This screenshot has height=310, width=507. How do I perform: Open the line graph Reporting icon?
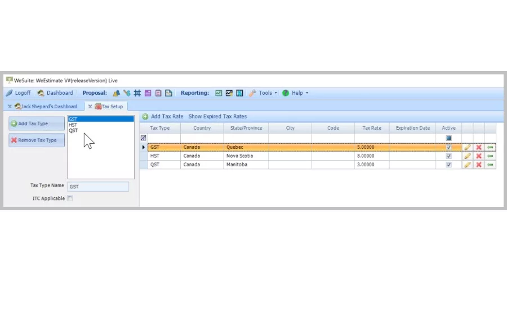229,93
